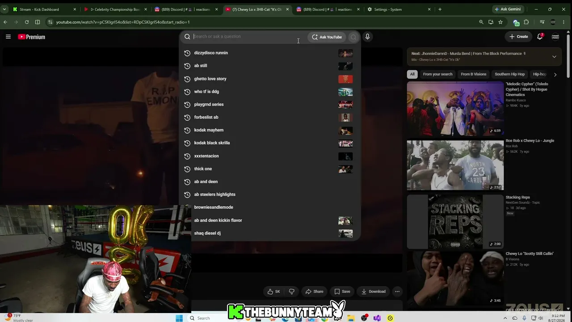
Task: Open the Chrome profile avatar in toolbar
Action: coord(553,22)
